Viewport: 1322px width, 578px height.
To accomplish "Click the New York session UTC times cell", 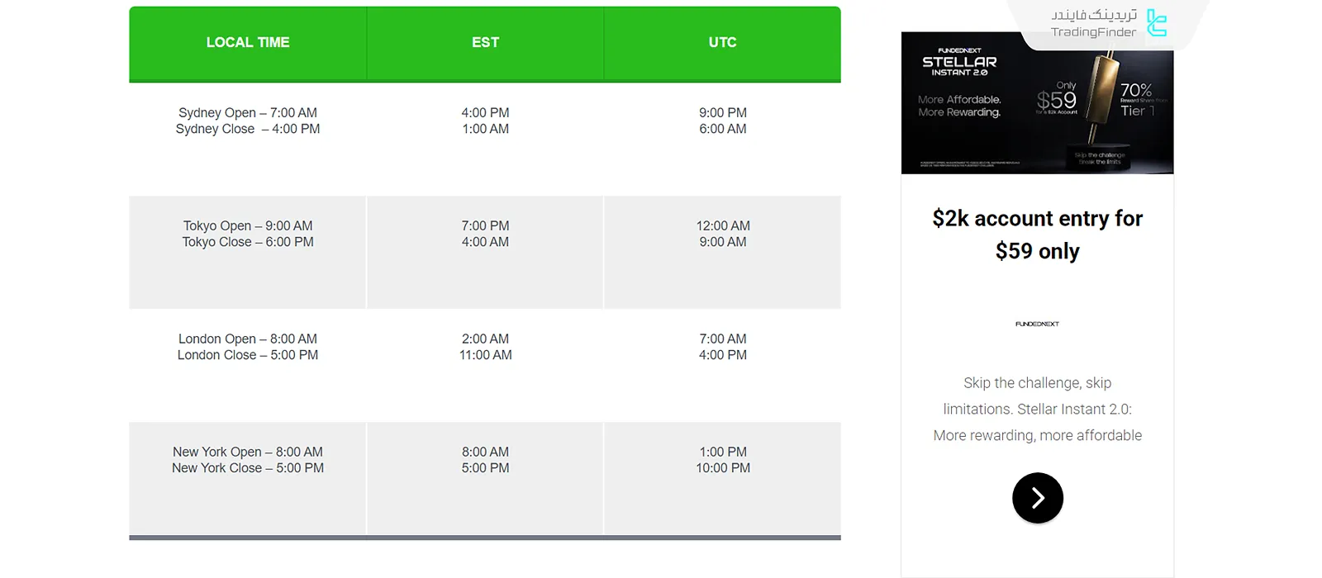I will click(x=722, y=461).
